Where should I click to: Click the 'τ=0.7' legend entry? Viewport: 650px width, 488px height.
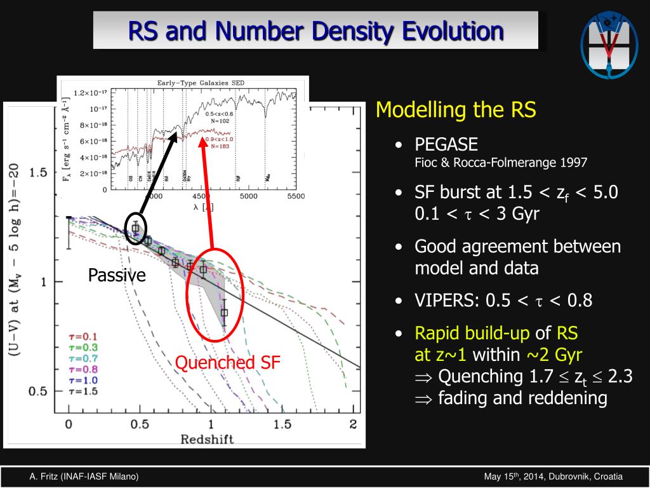pyautogui.click(x=83, y=358)
